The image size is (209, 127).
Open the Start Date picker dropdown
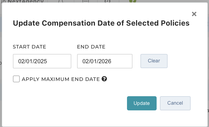42,61
